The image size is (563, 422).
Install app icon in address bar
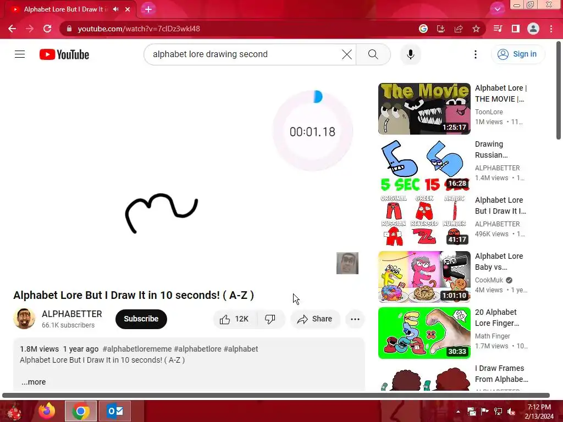pos(441,29)
